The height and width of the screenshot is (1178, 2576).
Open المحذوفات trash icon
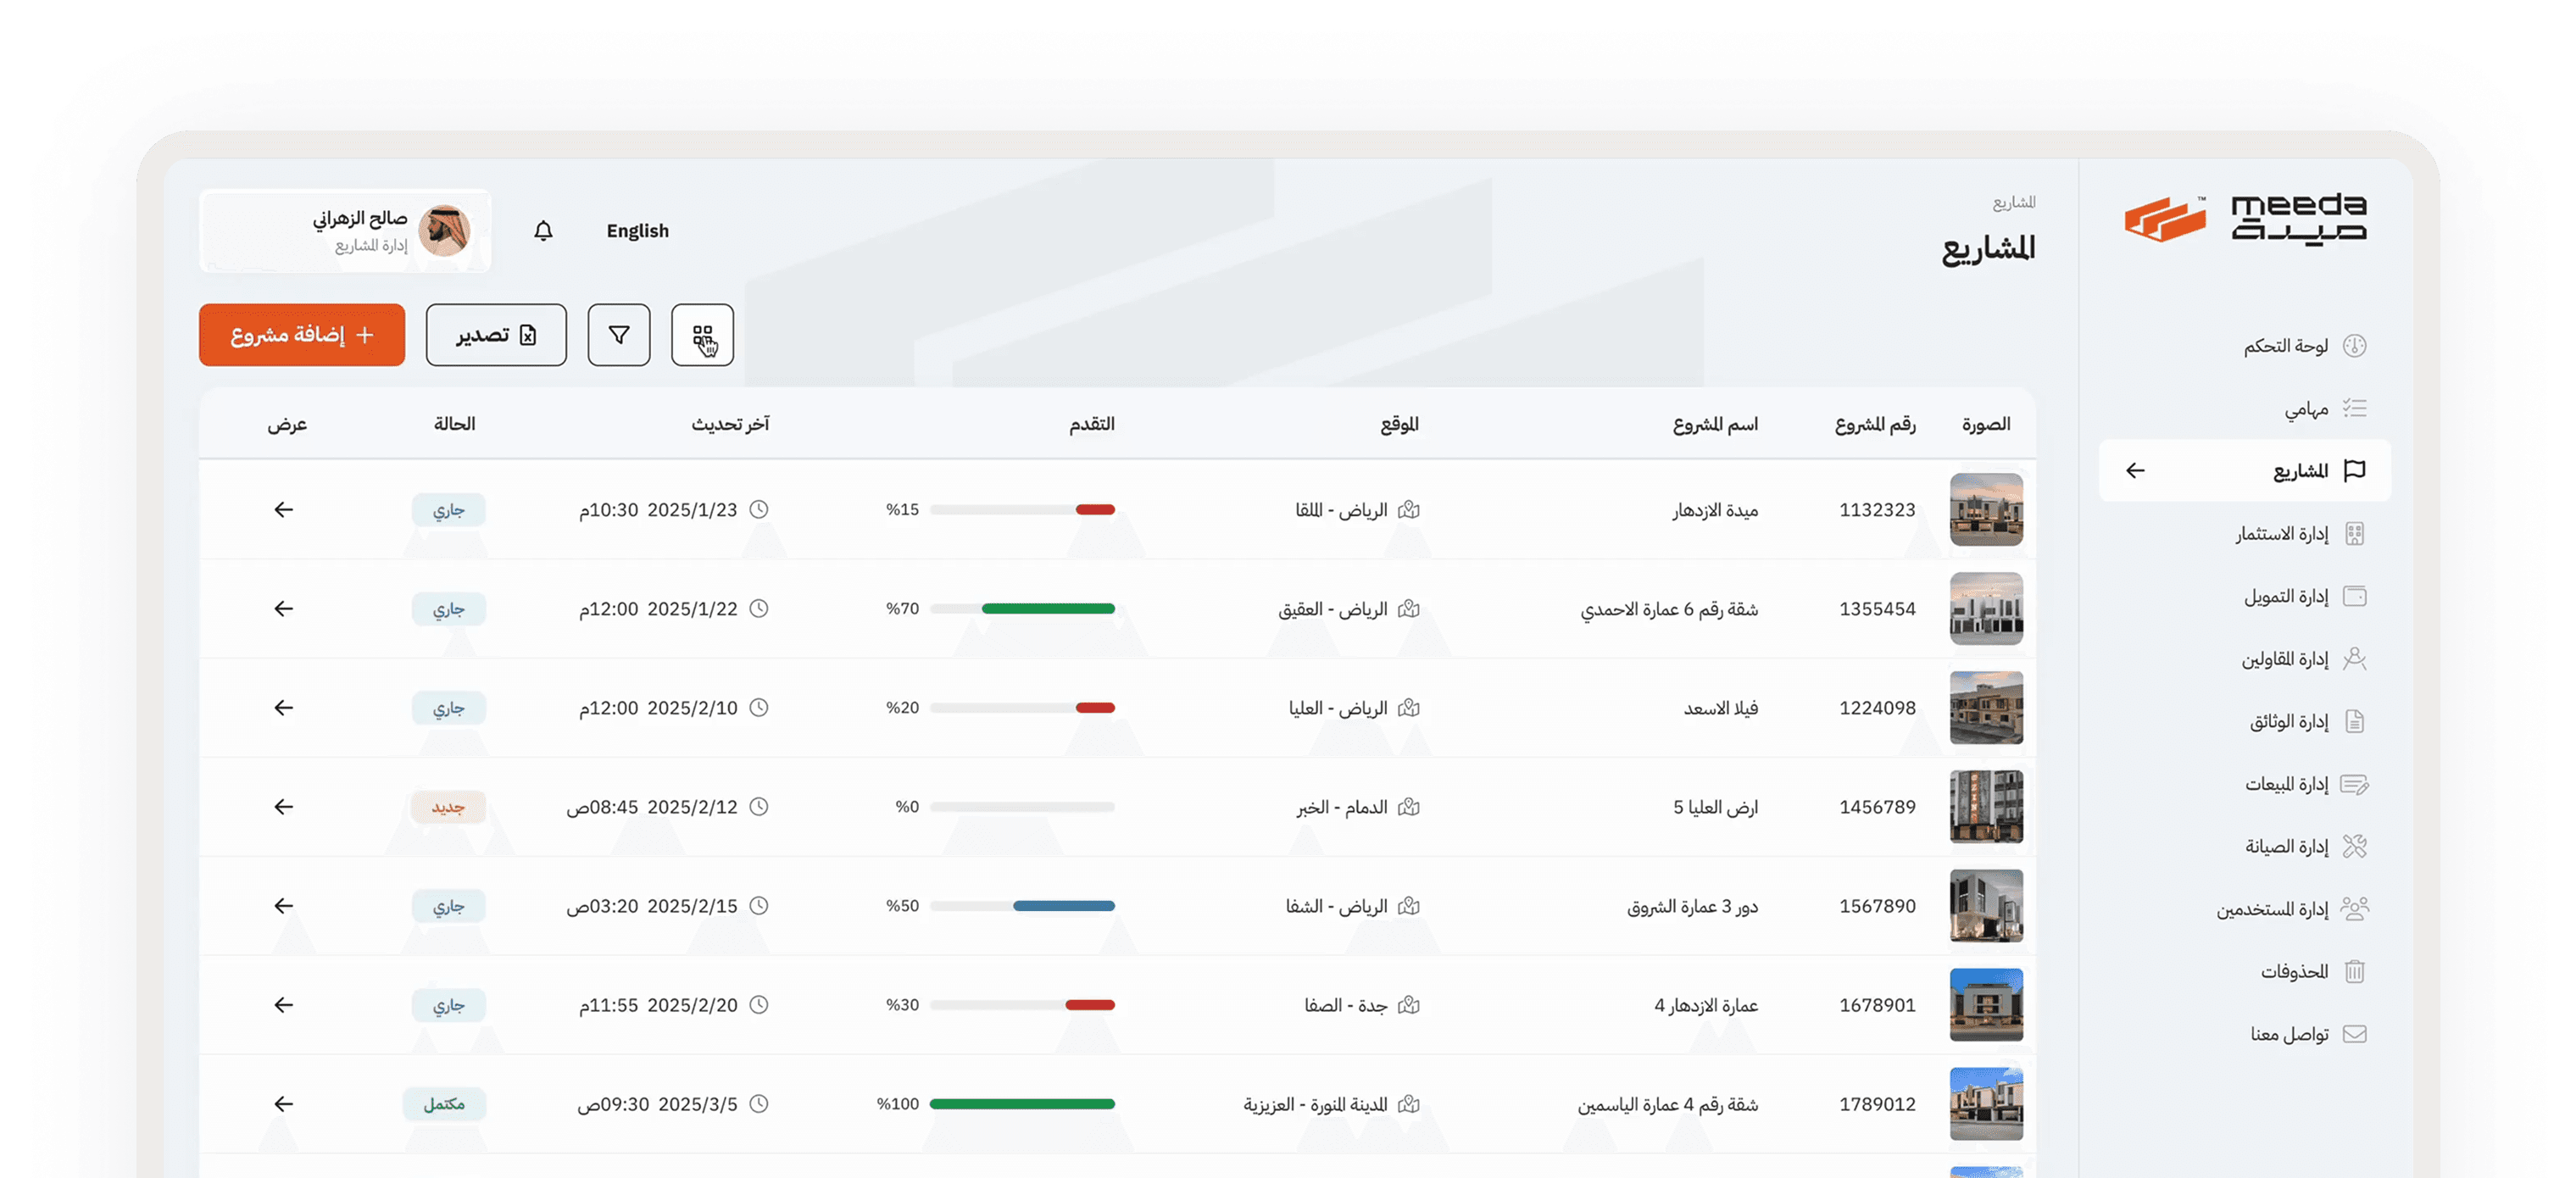2356,970
